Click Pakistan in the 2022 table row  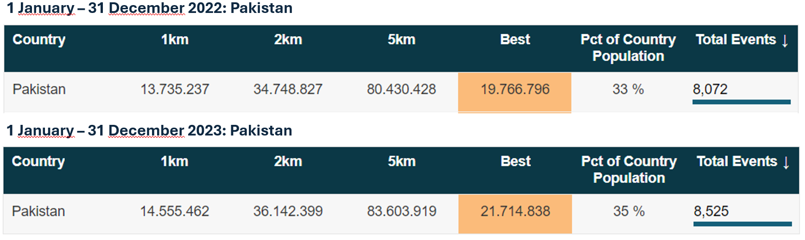point(39,89)
